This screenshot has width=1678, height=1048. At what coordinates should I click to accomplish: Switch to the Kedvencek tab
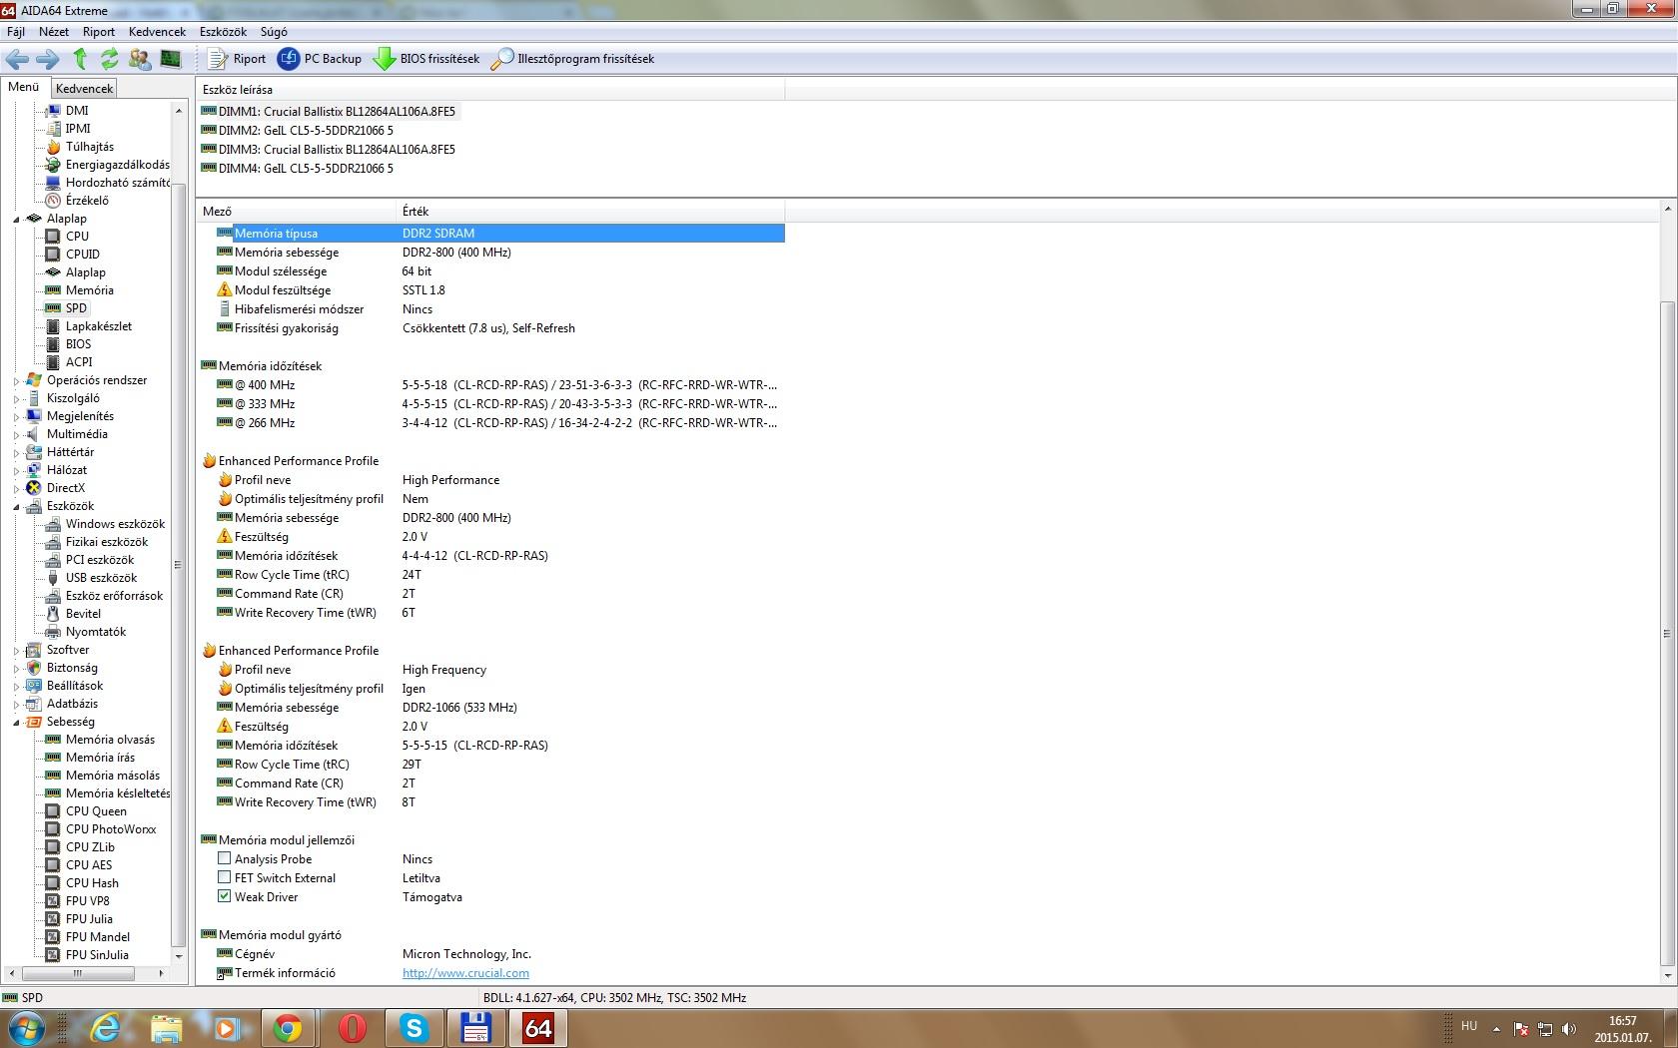click(85, 89)
